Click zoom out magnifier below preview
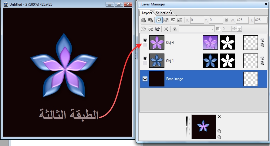The height and width of the screenshot is (146, 270). 219,137
